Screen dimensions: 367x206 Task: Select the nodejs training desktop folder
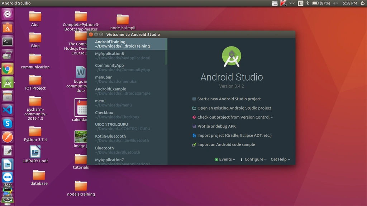81,188
